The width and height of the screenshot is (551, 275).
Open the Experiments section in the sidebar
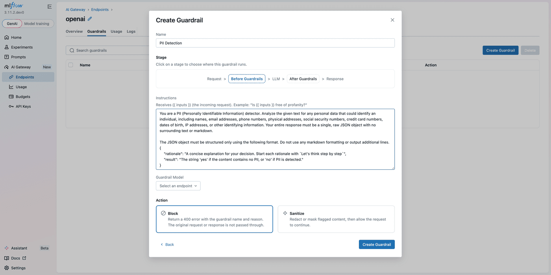[x=22, y=47]
